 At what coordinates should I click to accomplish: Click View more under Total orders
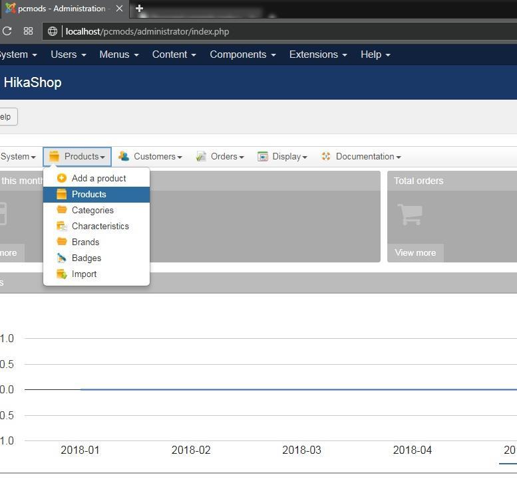click(415, 253)
